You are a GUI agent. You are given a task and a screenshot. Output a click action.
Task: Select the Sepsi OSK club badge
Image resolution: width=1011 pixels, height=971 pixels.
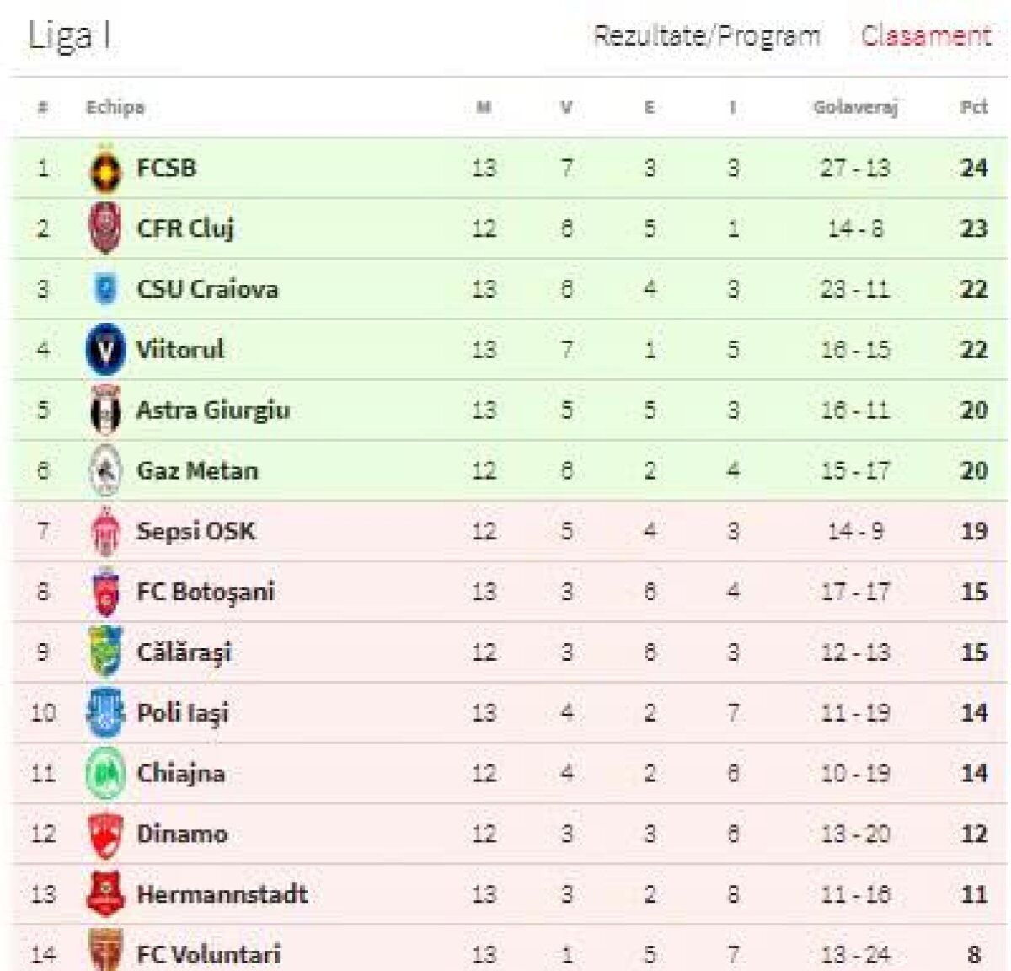click(105, 532)
